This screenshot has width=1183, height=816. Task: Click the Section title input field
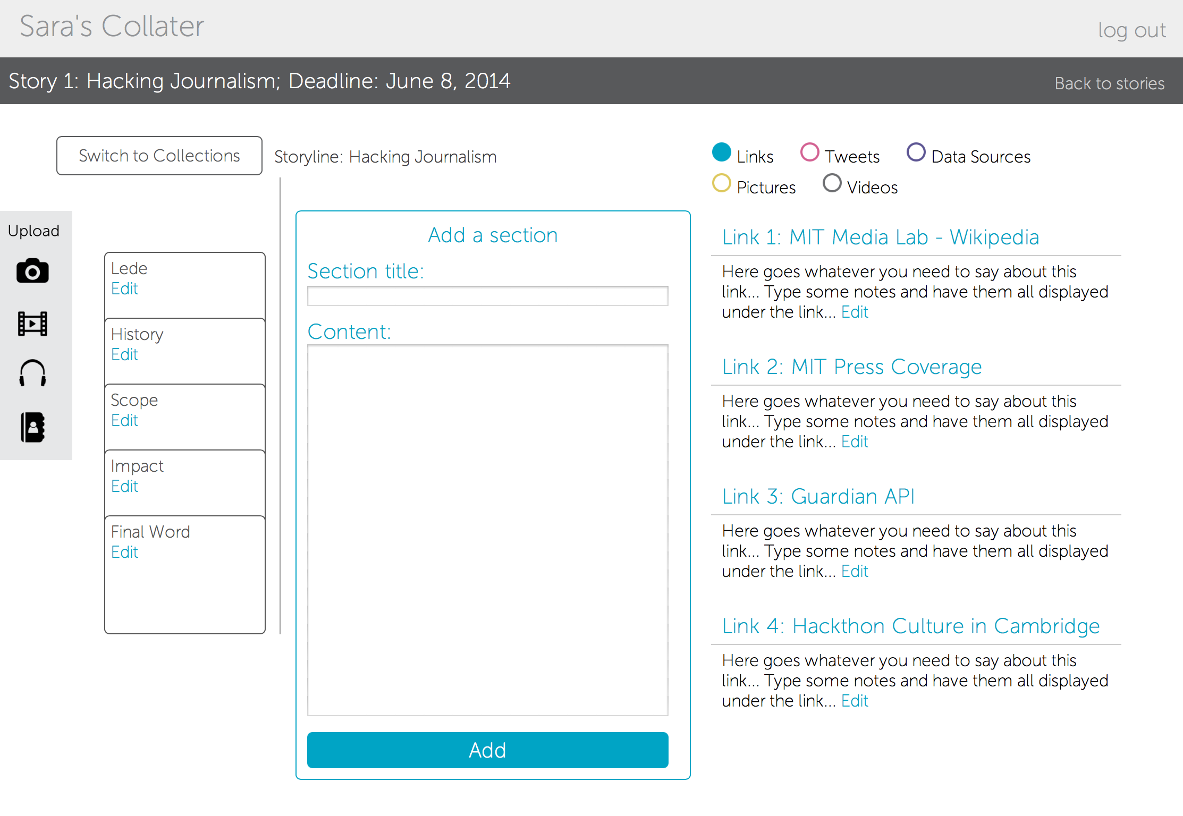[x=487, y=296]
